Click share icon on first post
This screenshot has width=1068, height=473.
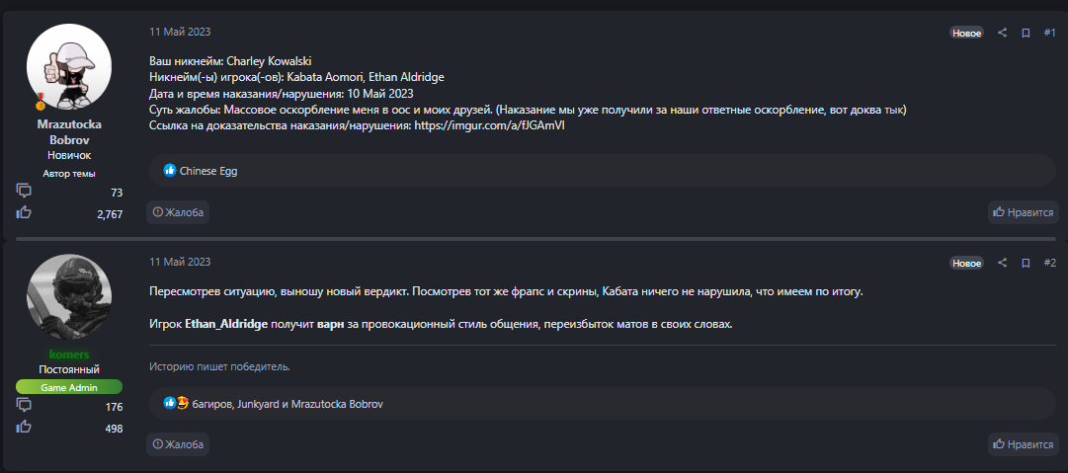1002,33
